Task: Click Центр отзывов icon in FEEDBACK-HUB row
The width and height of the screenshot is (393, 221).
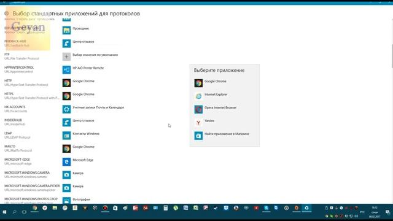Action: coord(66,44)
